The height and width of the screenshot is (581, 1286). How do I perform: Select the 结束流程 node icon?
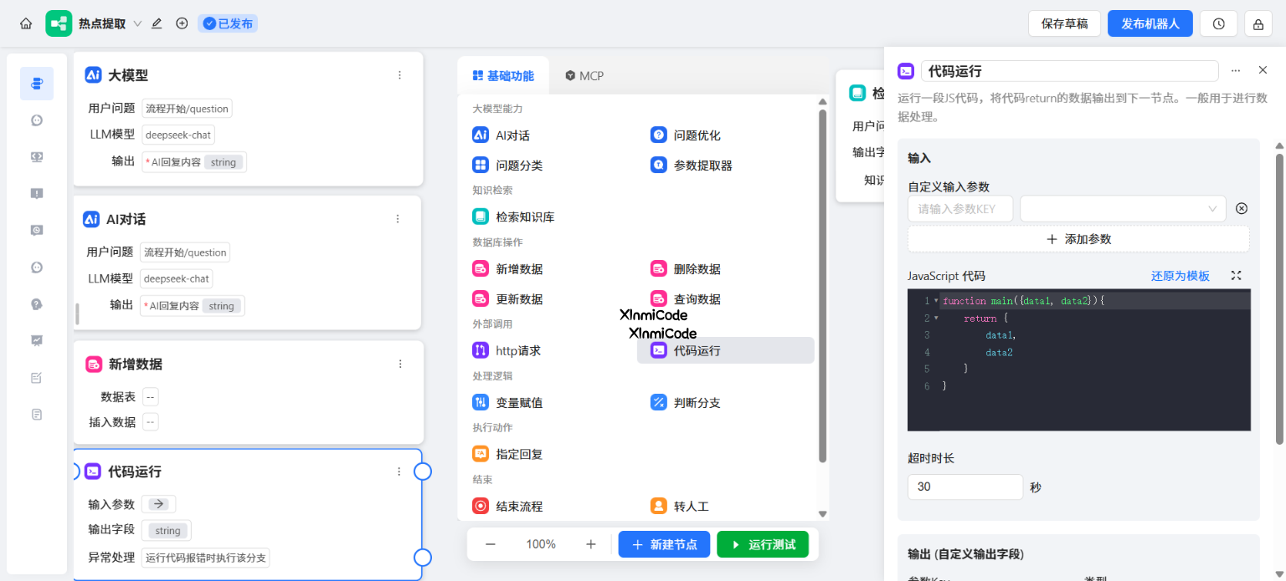481,505
